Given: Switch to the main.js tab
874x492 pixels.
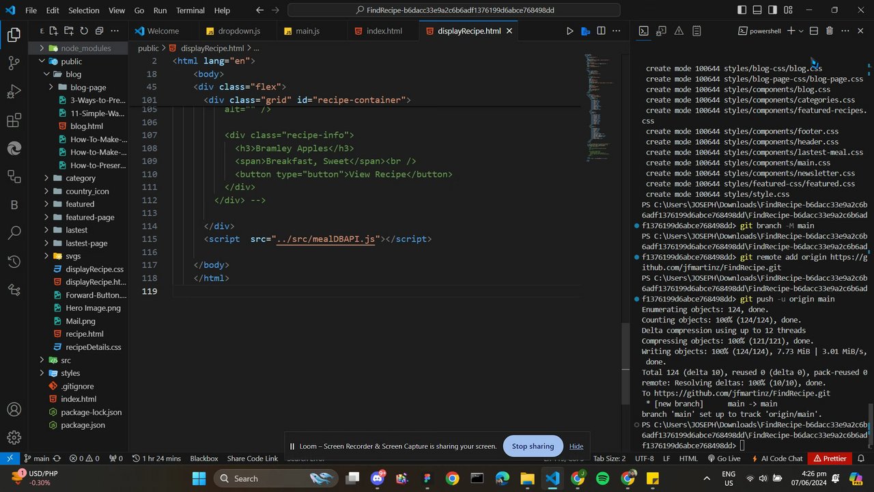Looking at the screenshot, I should (307, 31).
